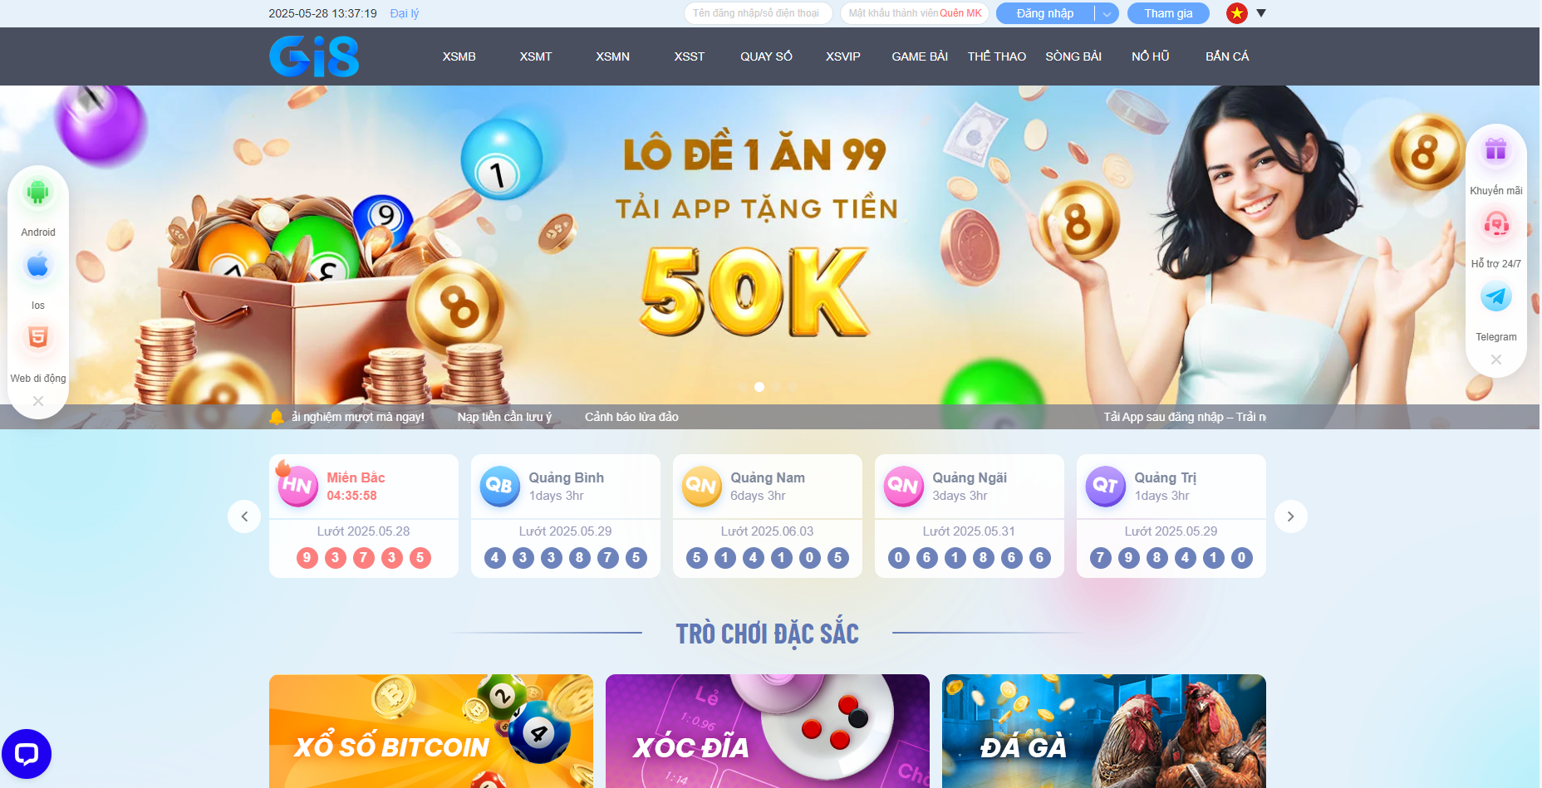This screenshot has height=788, width=1542.
Task: Open the Web di động HTML5 icon
Action: click(38, 338)
